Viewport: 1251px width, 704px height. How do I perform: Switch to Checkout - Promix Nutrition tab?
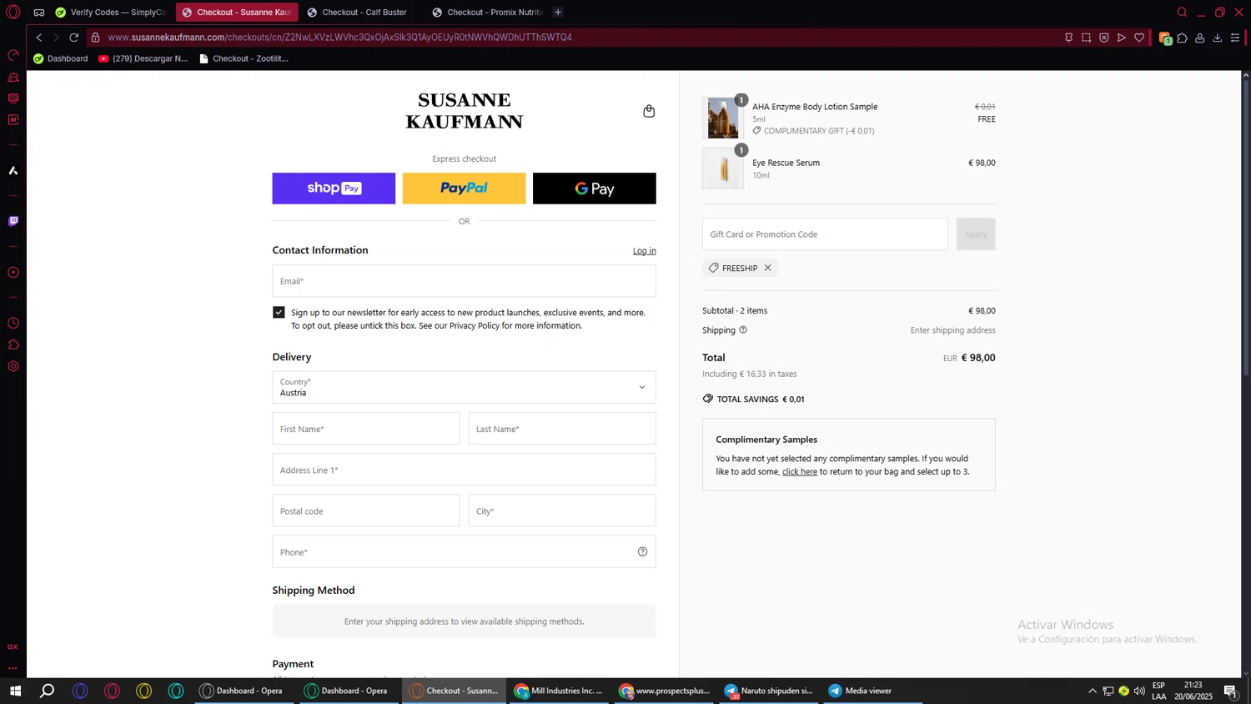coord(486,13)
